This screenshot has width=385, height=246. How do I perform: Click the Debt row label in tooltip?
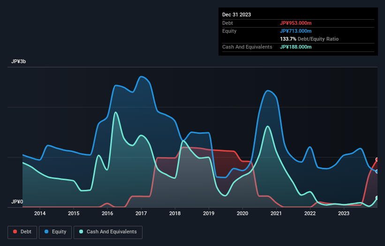pos(227,23)
